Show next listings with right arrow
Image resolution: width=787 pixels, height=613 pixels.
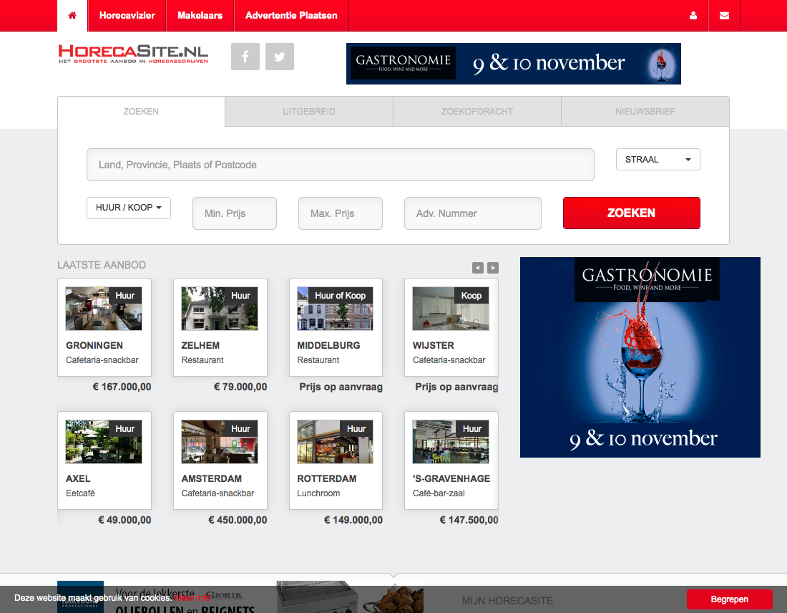[x=493, y=268]
